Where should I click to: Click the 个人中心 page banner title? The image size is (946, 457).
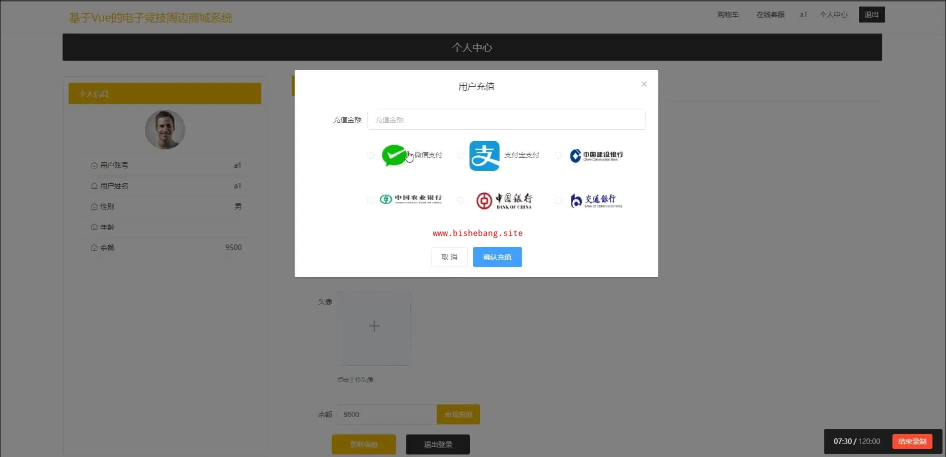(472, 48)
